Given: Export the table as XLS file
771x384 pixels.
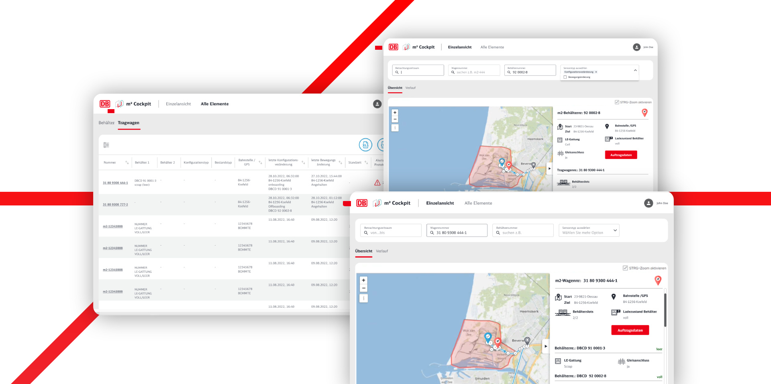Looking at the screenshot, I should pos(365,145).
